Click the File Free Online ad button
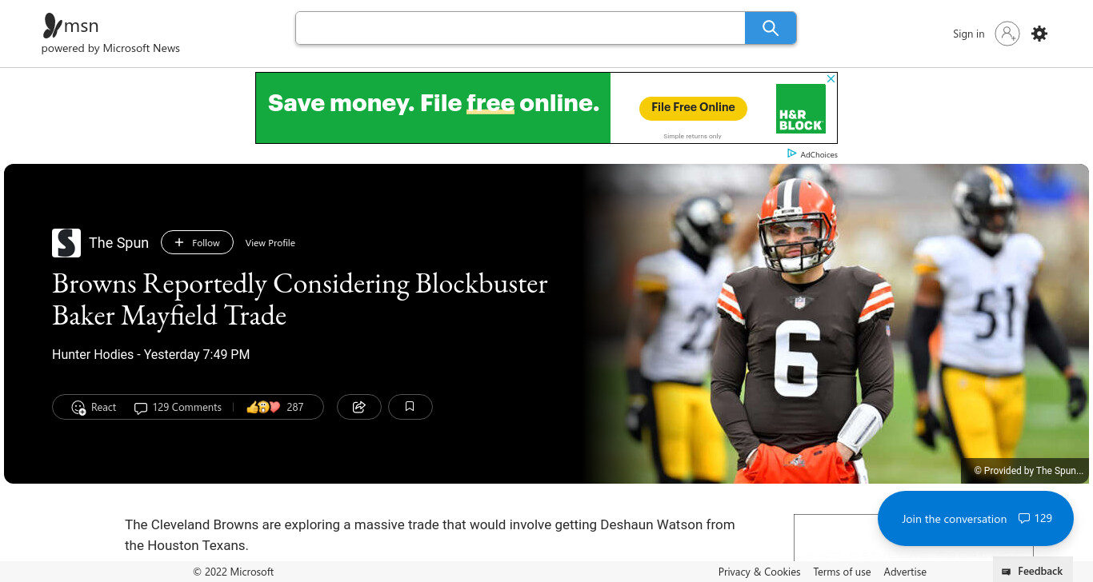 coord(693,108)
